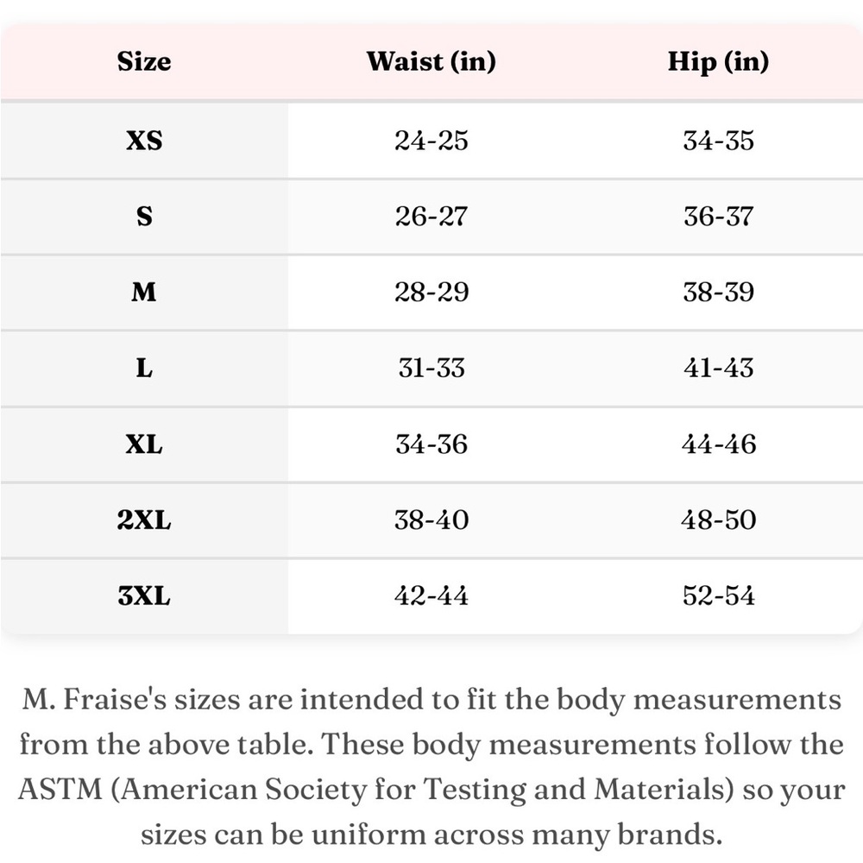
Task: Click the 36-37 hip measurement cell
Action: 718,217
